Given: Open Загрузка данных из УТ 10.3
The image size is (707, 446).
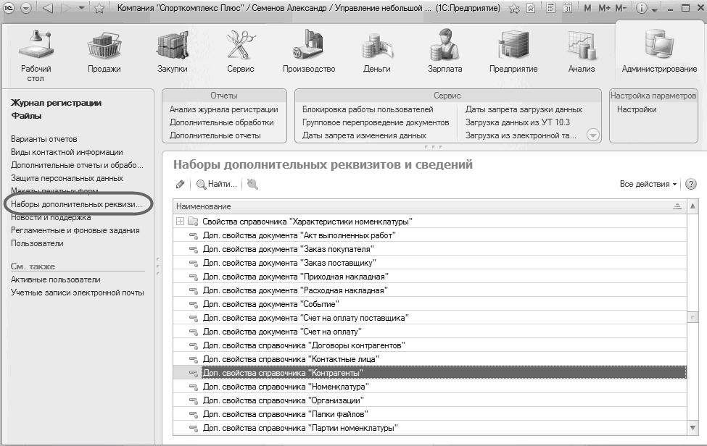Looking at the screenshot, I should [x=518, y=122].
